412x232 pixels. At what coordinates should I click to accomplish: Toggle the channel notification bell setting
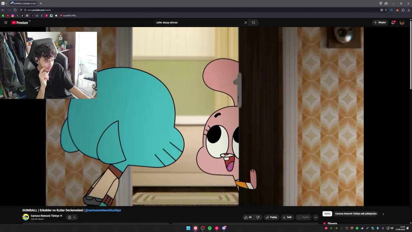[70, 217]
